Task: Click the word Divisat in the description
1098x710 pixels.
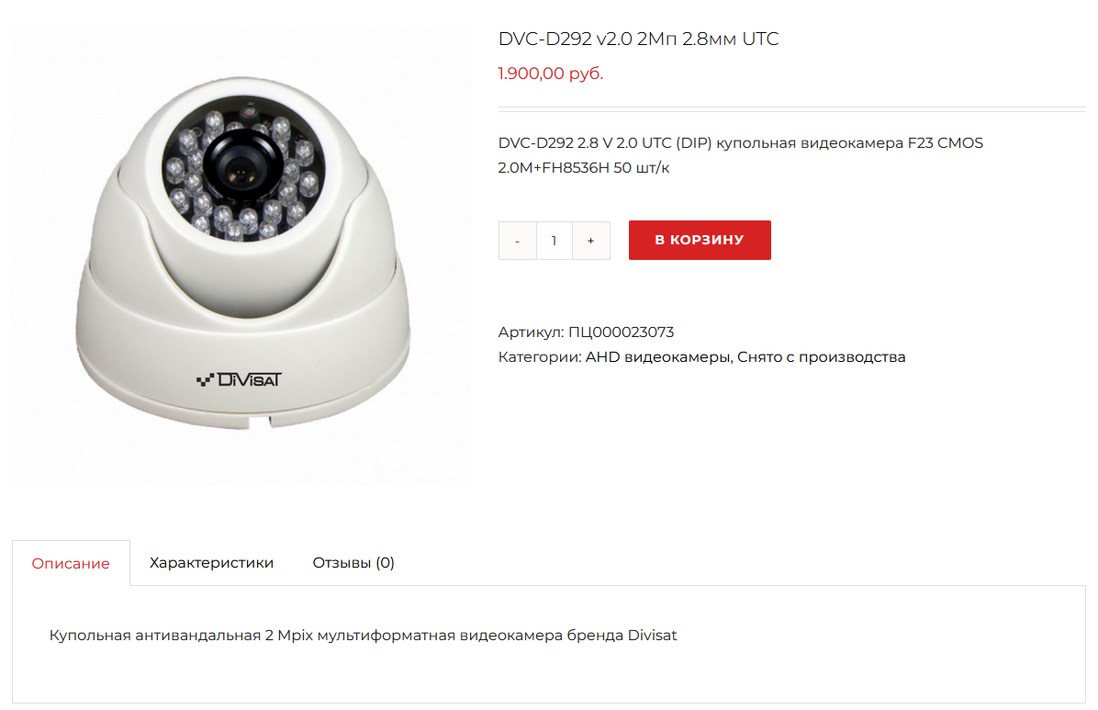Action: (652, 635)
